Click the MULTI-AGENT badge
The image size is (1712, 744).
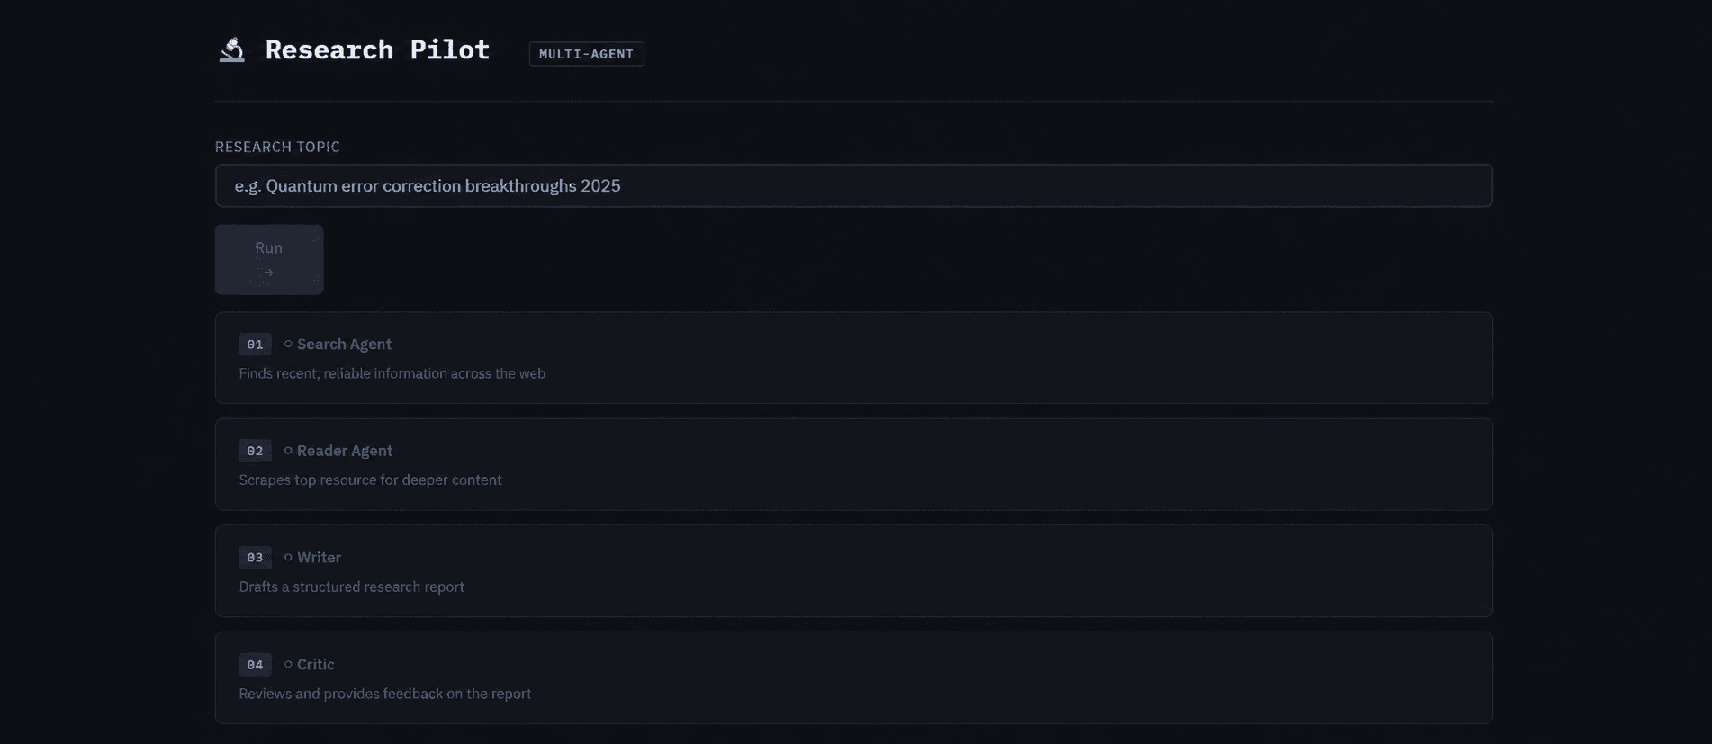pos(586,54)
